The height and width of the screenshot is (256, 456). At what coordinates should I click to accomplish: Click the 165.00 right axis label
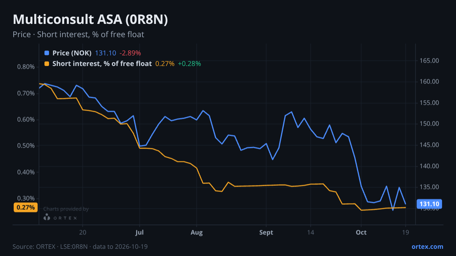click(x=429, y=61)
